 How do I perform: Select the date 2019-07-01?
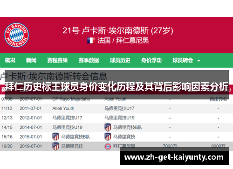31,146
